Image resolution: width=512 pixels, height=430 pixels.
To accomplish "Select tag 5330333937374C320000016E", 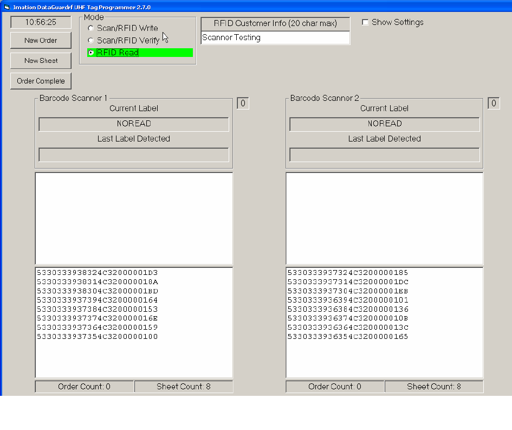I will 98,318.
